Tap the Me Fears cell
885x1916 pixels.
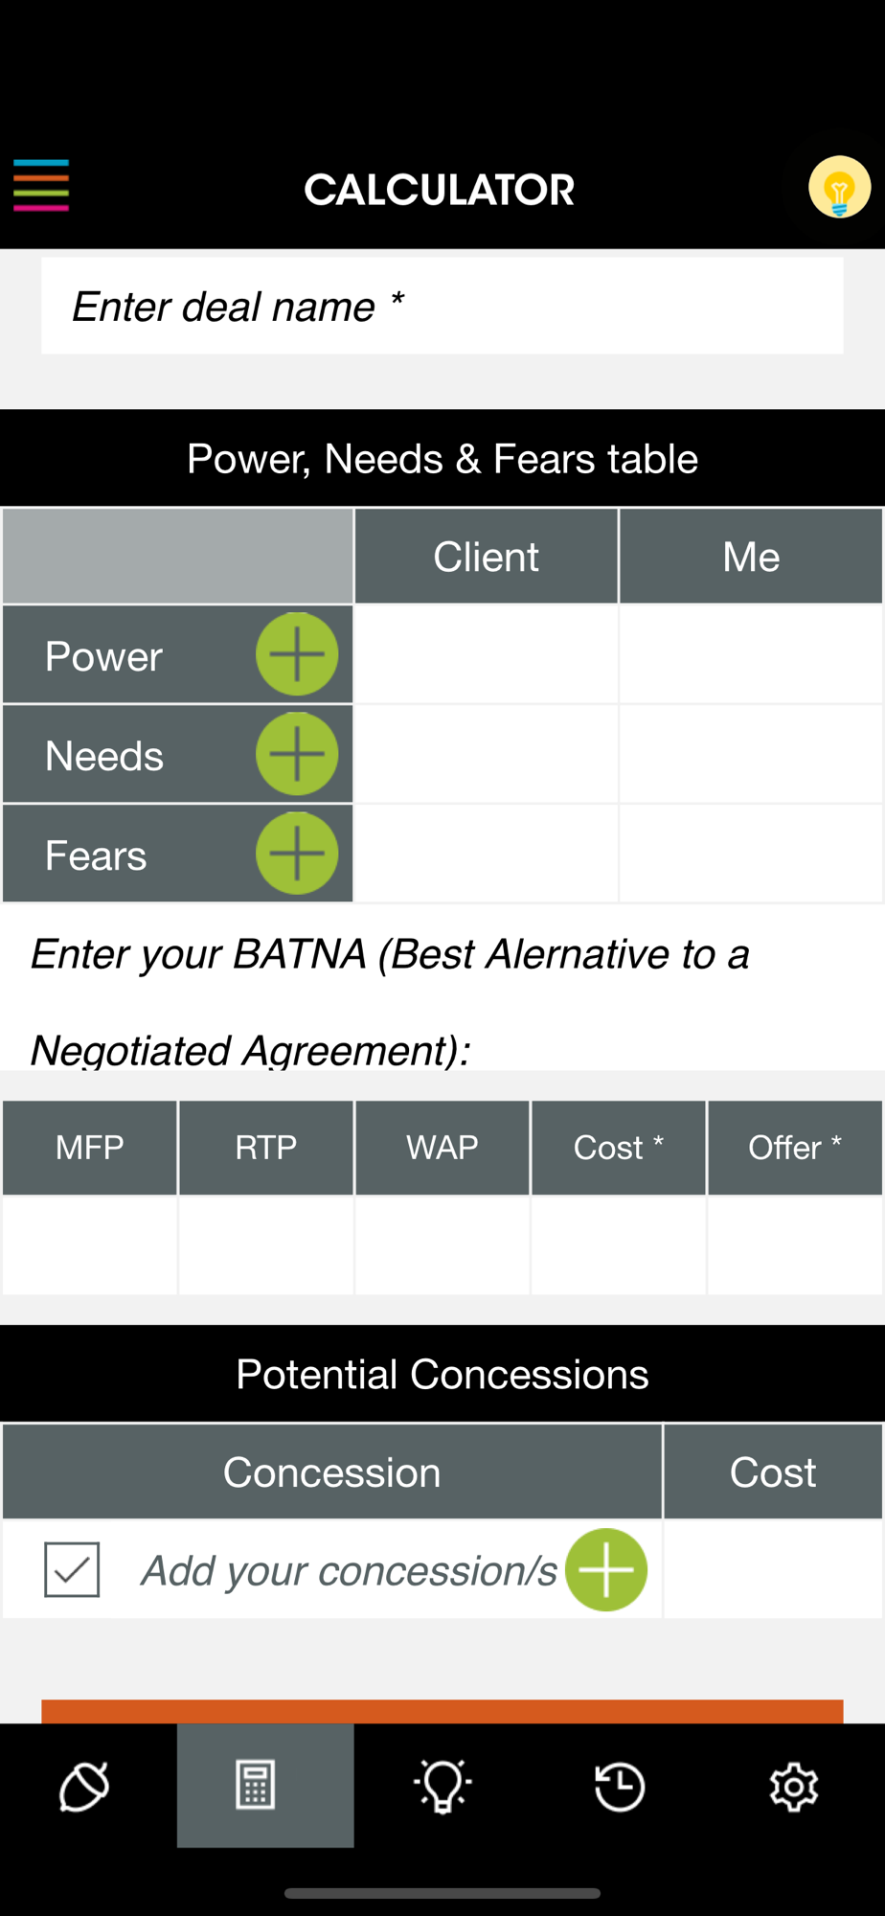751,854
